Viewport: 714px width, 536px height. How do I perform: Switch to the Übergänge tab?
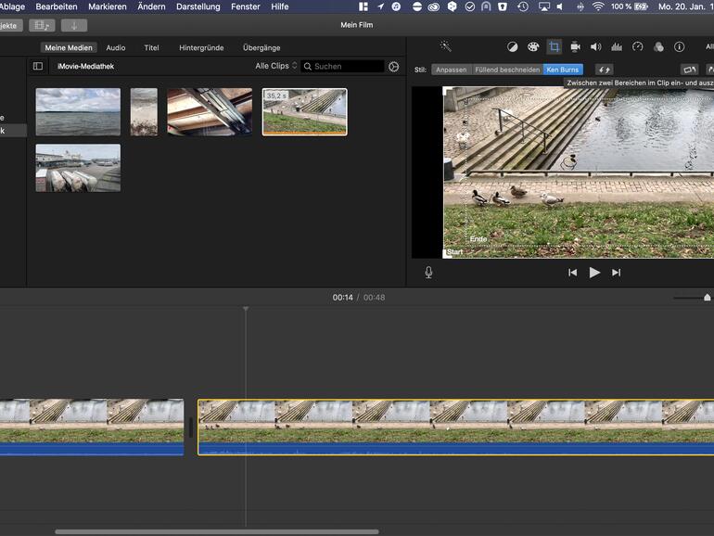pos(261,47)
